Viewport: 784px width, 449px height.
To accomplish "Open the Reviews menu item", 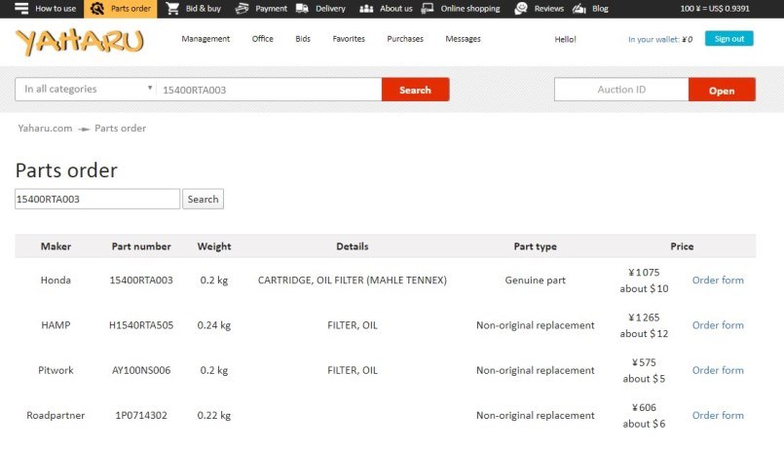I will [548, 9].
